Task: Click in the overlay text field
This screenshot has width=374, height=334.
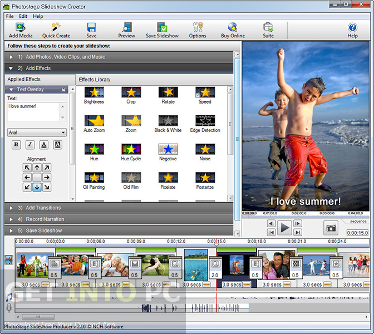Action: click(x=33, y=112)
